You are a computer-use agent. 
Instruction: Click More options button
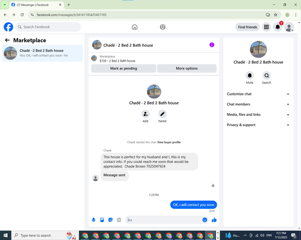click(x=187, y=68)
